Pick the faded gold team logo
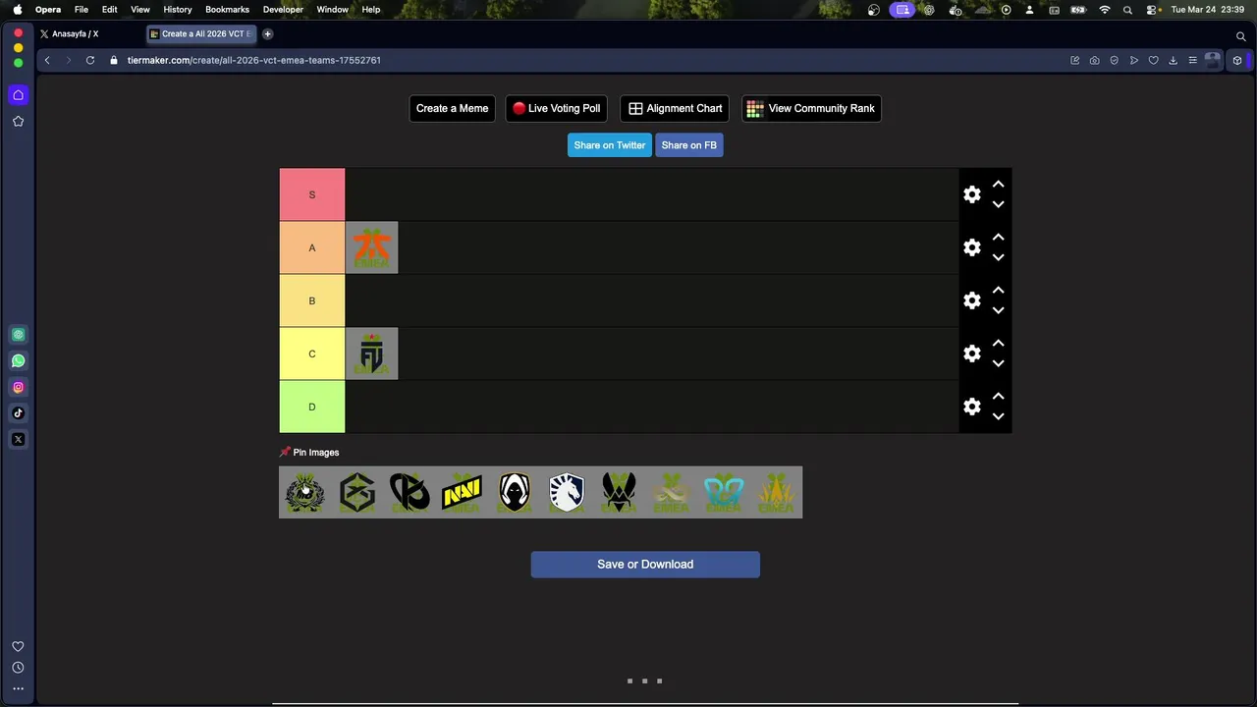This screenshot has height=707, width=1257. (x=672, y=492)
